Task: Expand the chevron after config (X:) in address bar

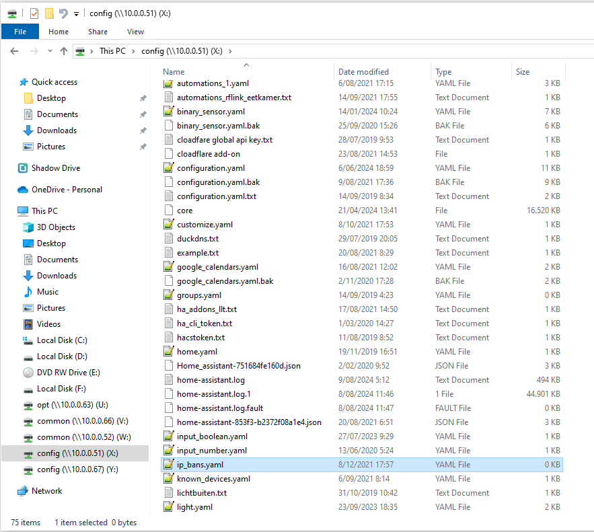Action: (x=230, y=52)
